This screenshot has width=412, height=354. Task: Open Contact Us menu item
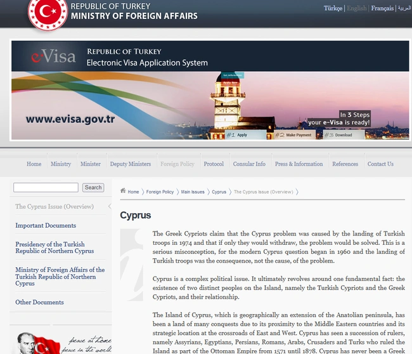coord(380,164)
